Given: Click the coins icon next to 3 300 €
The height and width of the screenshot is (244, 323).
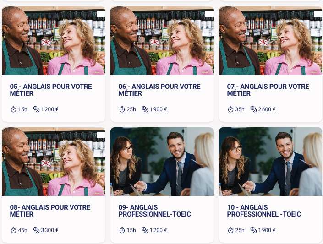Looking at the screenshot, I should pos(36,230).
